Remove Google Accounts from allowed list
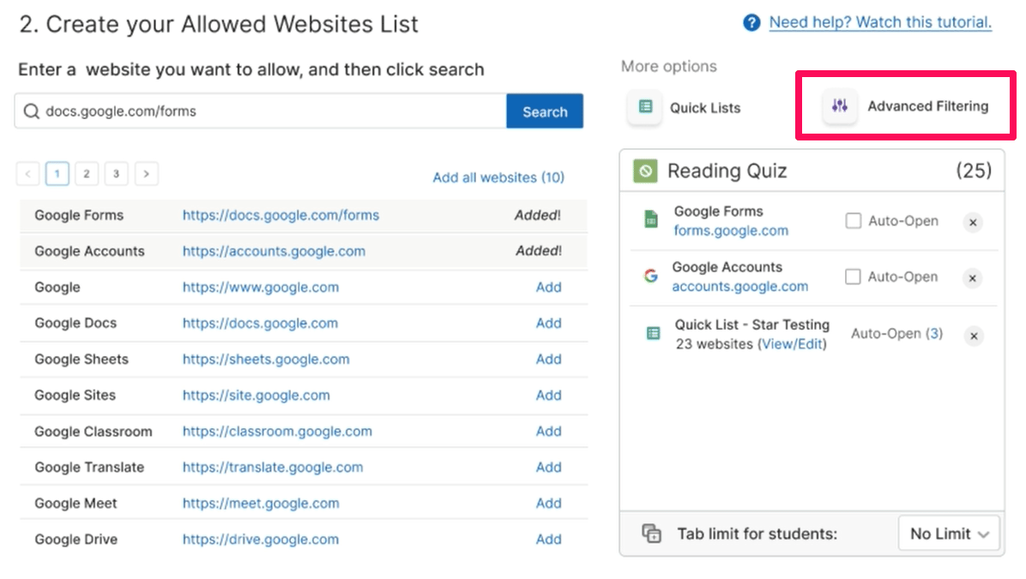Screen dimensions: 1026x579 point(973,278)
